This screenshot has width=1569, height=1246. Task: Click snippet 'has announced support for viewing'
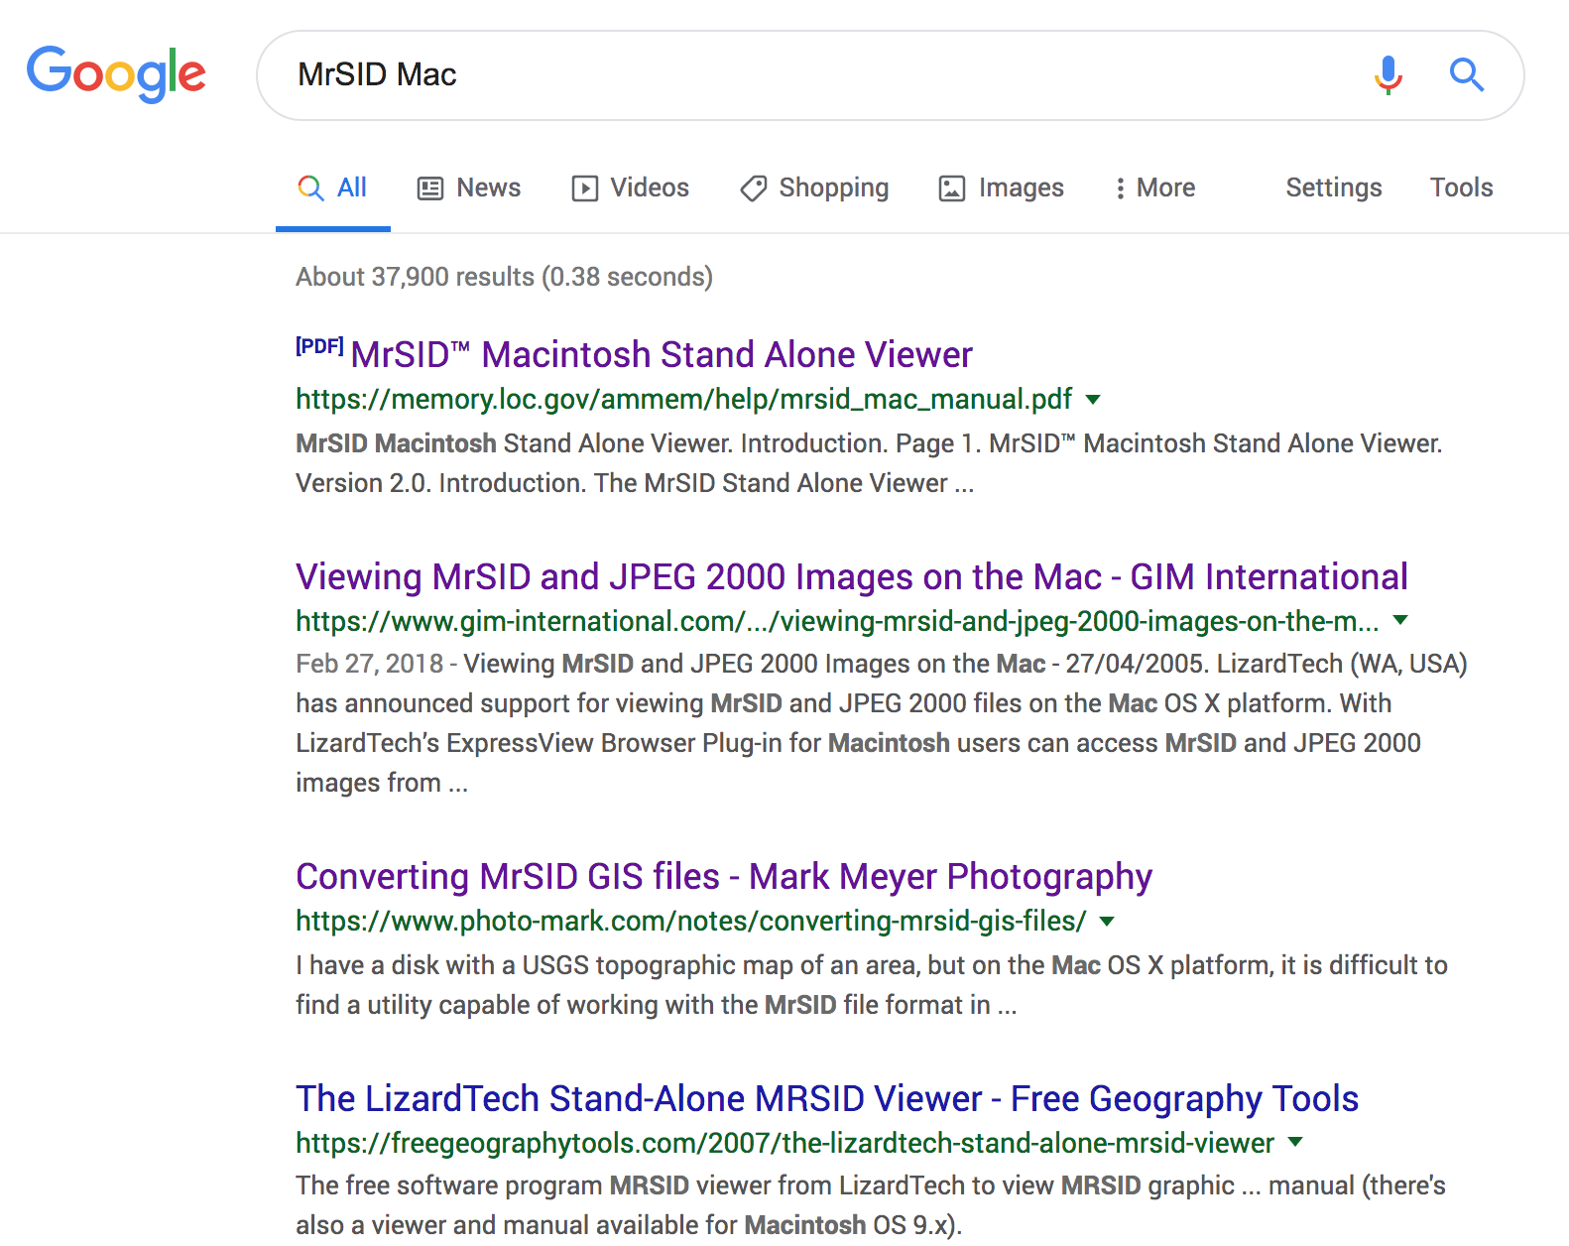click(x=500, y=703)
